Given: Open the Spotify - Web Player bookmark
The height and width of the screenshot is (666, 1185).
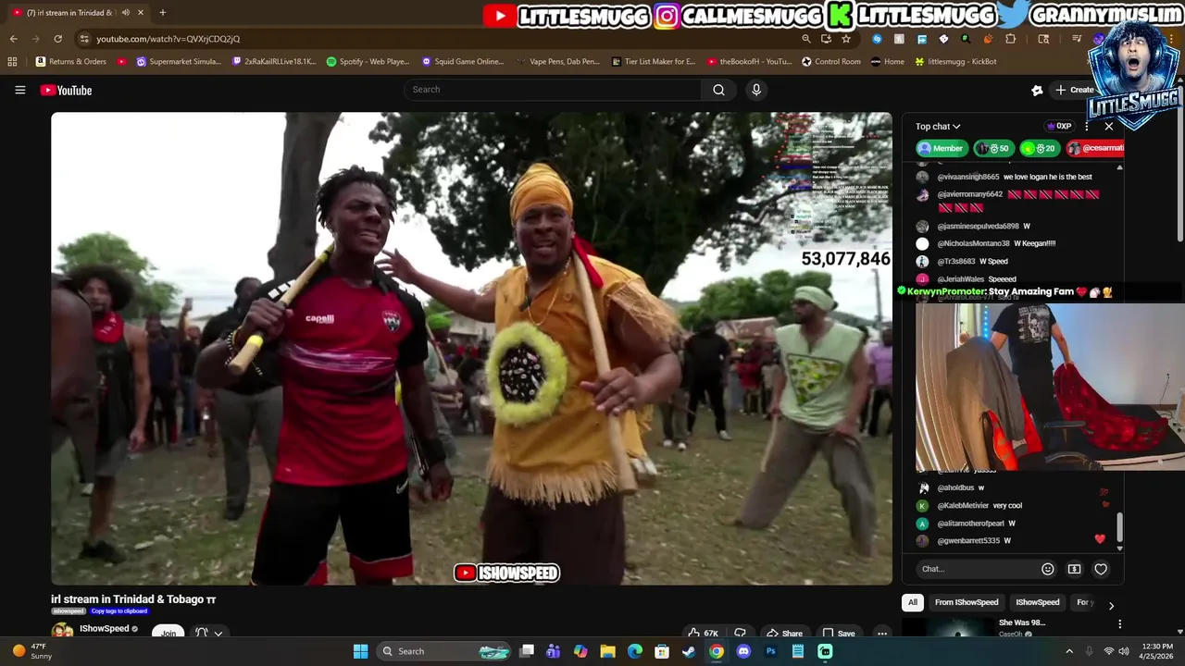Looking at the screenshot, I should click(368, 62).
